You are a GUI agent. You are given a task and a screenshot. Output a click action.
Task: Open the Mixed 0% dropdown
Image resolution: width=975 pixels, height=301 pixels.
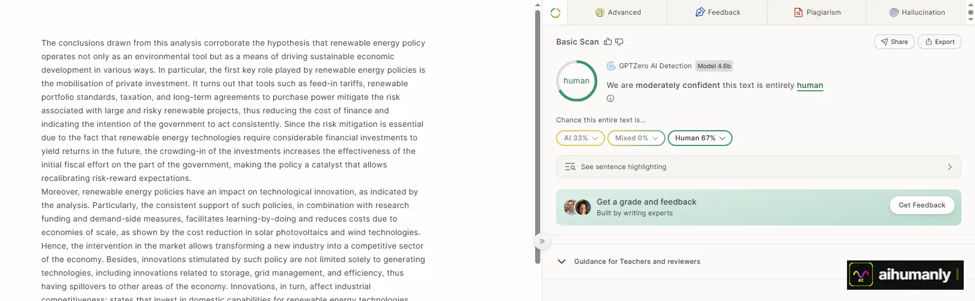click(x=636, y=138)
